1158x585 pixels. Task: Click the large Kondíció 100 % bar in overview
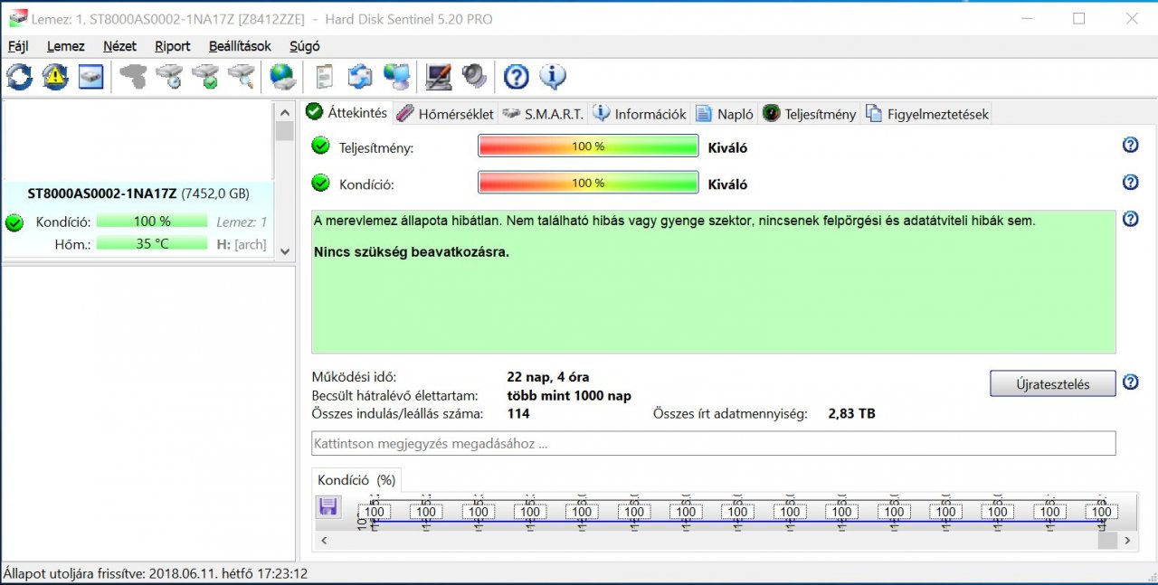click(588, 183)
